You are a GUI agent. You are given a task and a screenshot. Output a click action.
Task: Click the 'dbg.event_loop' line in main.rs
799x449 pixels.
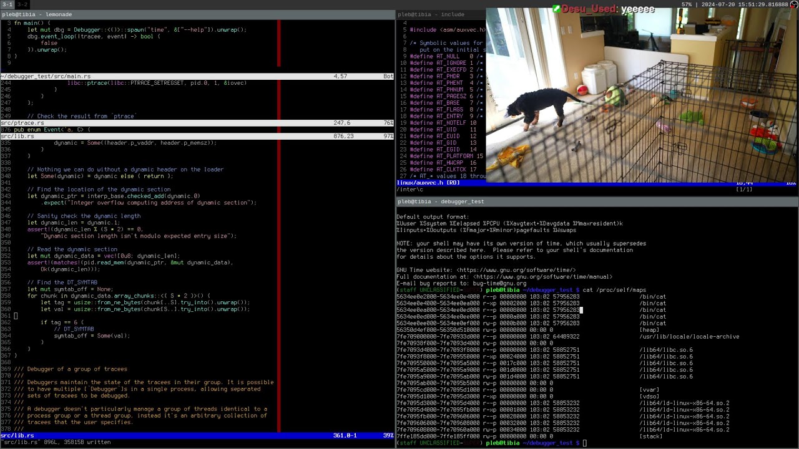[94, 36]
